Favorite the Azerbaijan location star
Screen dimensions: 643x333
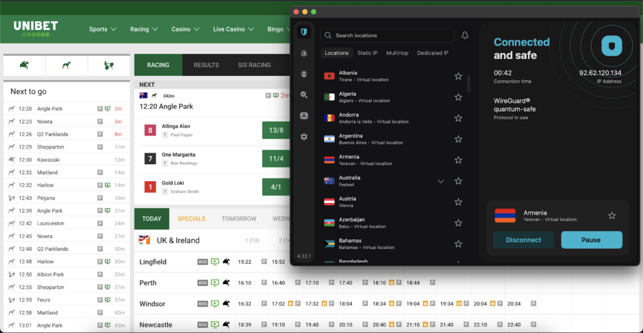(x=458, y=223)
